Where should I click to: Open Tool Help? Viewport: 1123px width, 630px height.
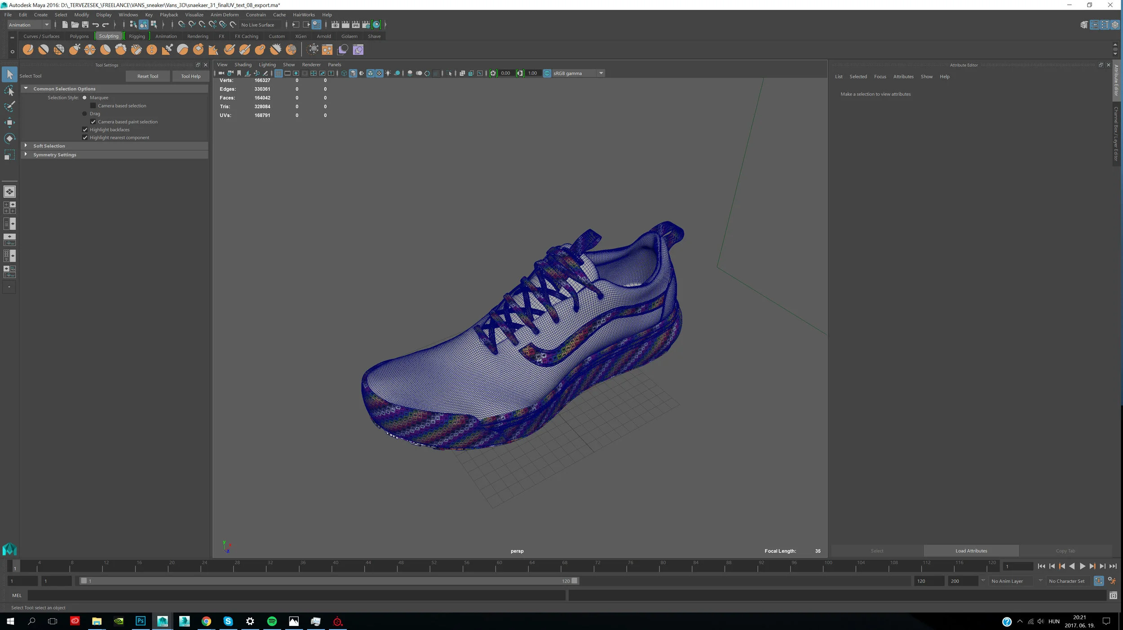(190, 76)
